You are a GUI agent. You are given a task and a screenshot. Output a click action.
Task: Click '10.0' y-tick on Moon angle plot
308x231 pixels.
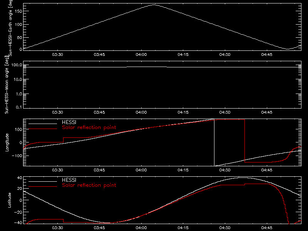pyautogui.click(x=18, y=80)
